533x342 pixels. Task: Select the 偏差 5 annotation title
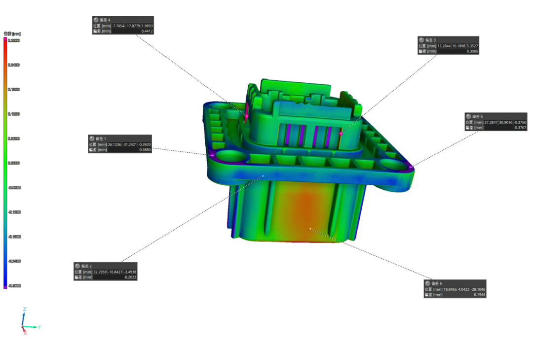(x=477, y=116)
